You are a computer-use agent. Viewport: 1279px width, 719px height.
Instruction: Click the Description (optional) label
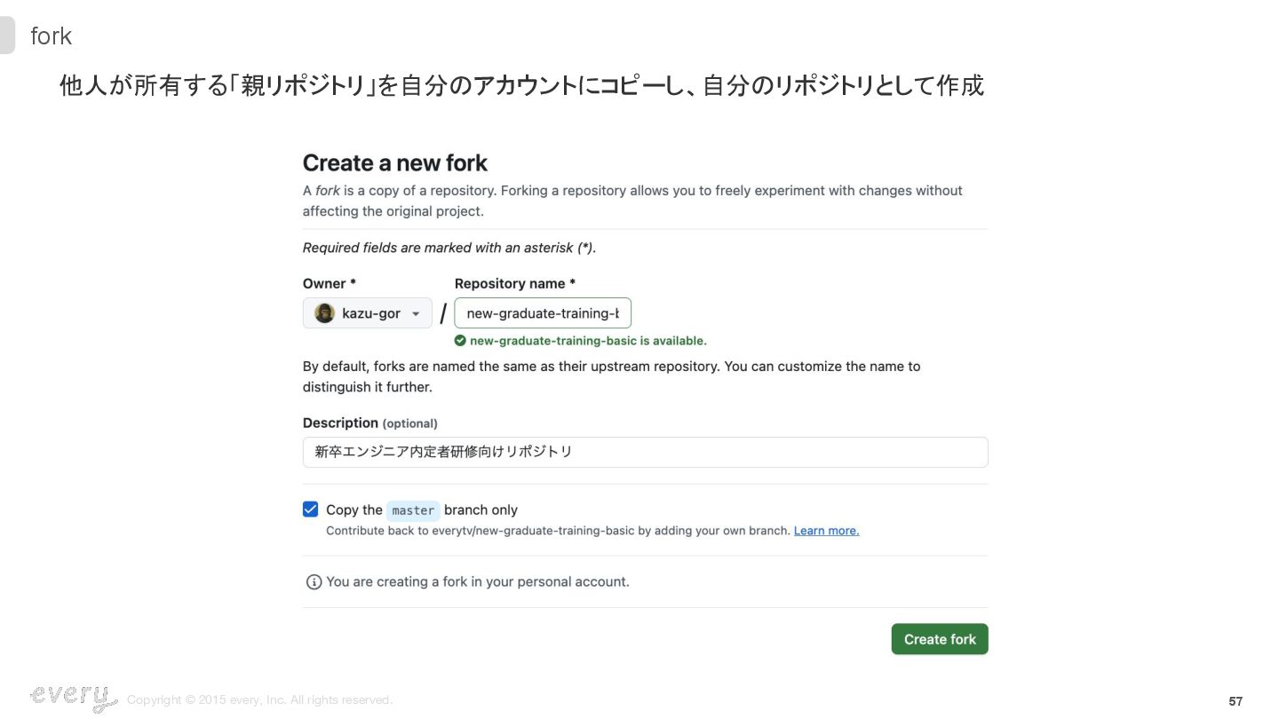coord(369,423)
